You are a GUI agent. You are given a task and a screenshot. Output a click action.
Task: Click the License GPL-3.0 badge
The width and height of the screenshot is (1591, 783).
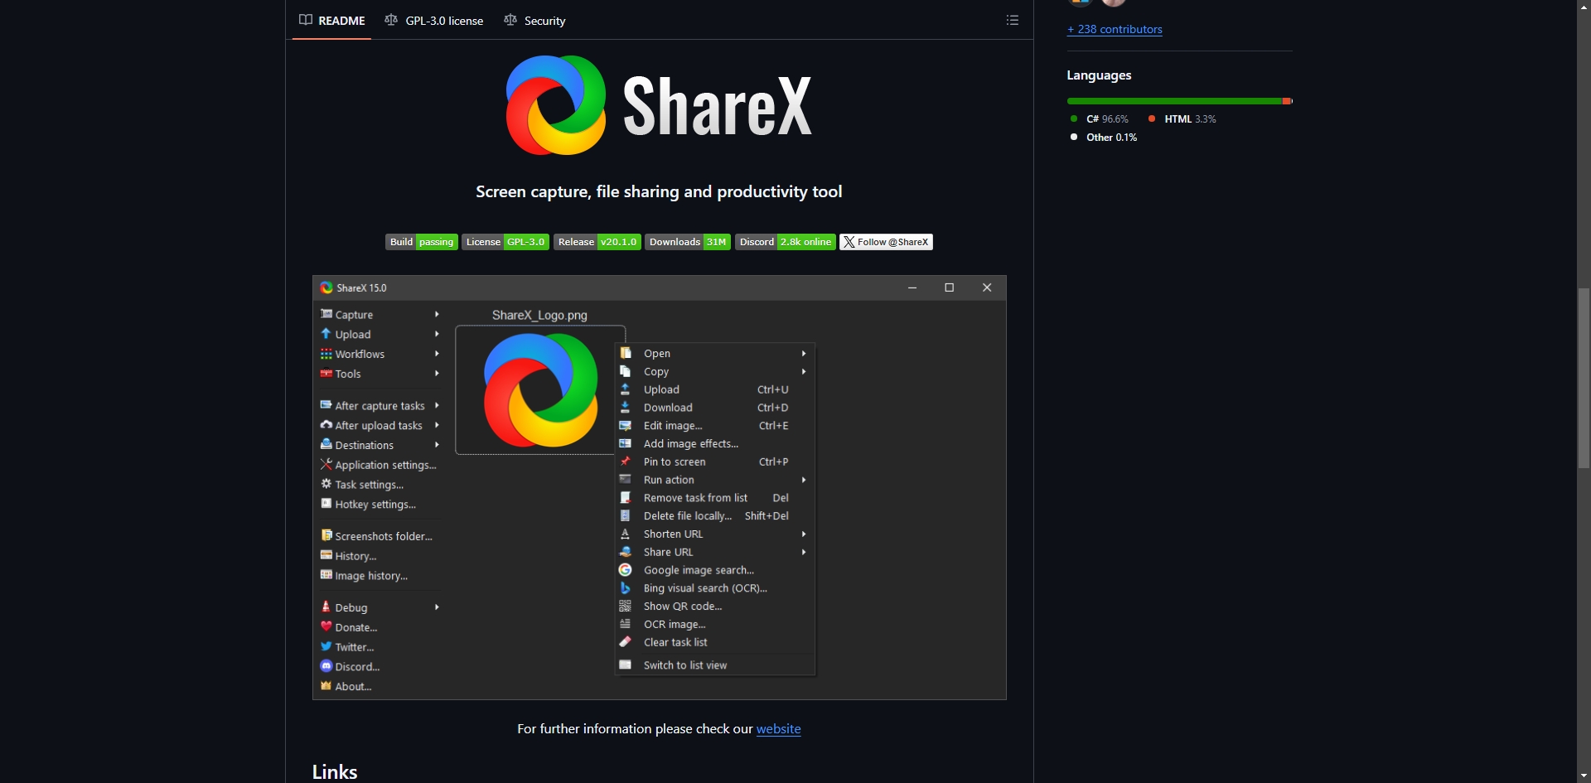point(505,242)
